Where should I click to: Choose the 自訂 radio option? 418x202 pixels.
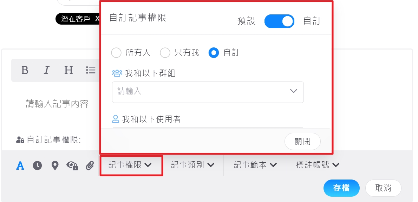pyautogui.click(x=214, y=53)
